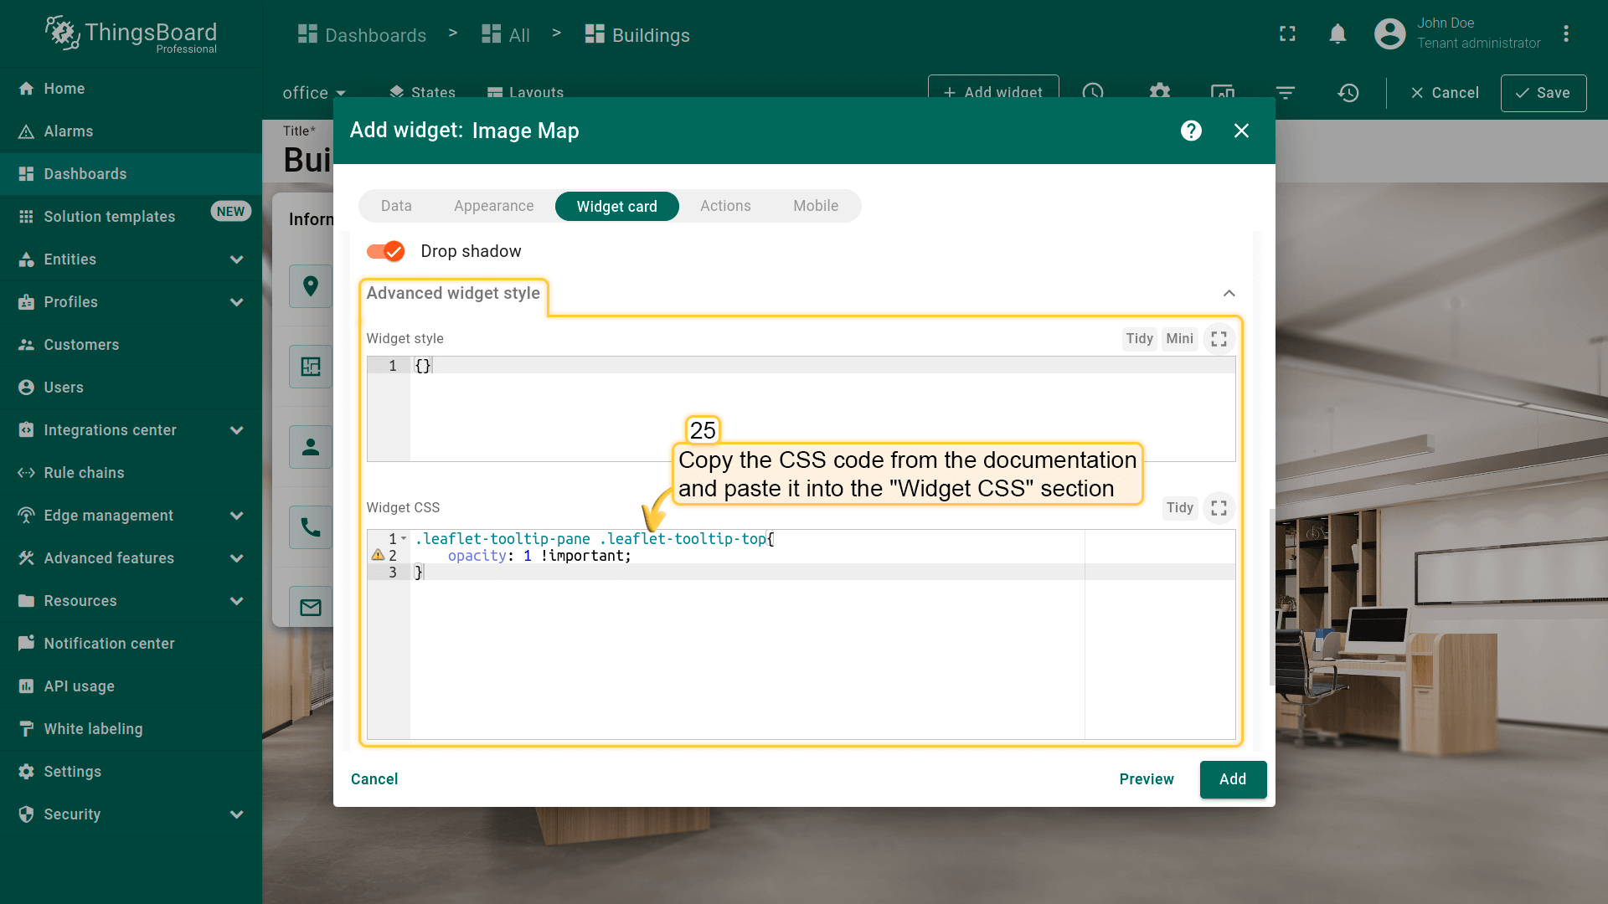Collapse Advanced widget style section
This screenshot has height=904, width=1608.
pyautogui.click(x=1229, y=293)
